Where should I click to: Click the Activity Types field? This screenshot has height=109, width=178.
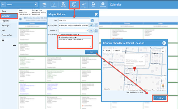pos(73,25)
